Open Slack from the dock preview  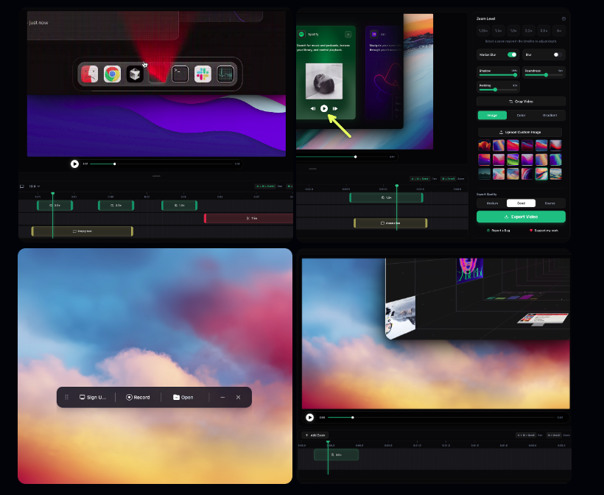click(203, 74)
